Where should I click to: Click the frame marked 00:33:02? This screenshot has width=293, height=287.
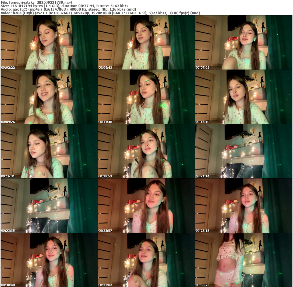coord(146,260)
